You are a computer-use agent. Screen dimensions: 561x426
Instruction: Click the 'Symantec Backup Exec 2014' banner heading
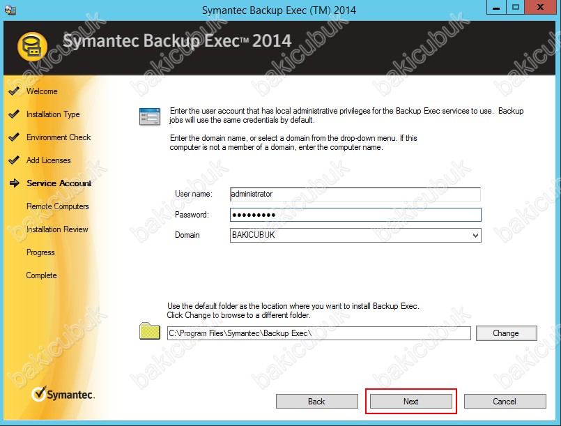177,41
